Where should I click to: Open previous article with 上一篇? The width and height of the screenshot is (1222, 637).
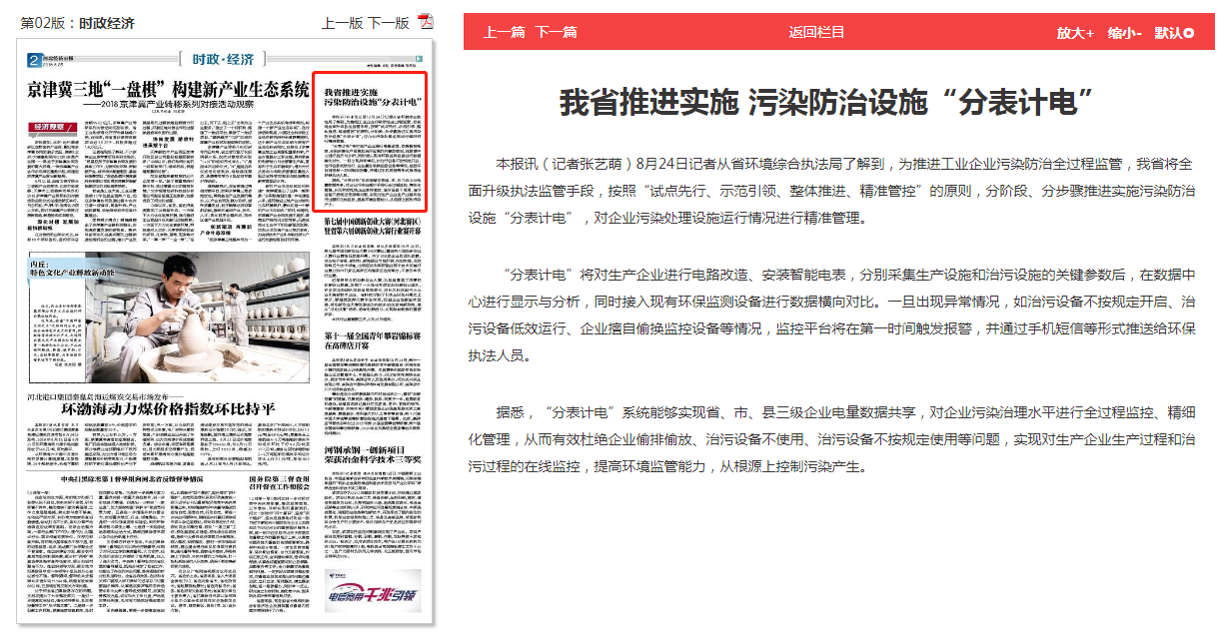point(504,32)
